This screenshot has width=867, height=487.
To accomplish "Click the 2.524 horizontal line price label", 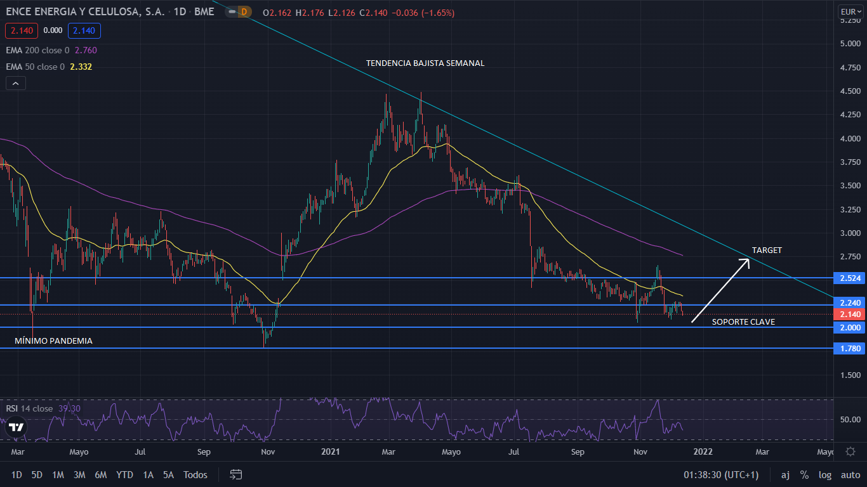I will pyautogui.click(x=850, y=278).
